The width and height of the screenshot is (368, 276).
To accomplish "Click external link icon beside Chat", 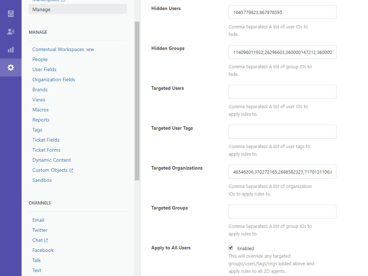I will tap(46, 240).
